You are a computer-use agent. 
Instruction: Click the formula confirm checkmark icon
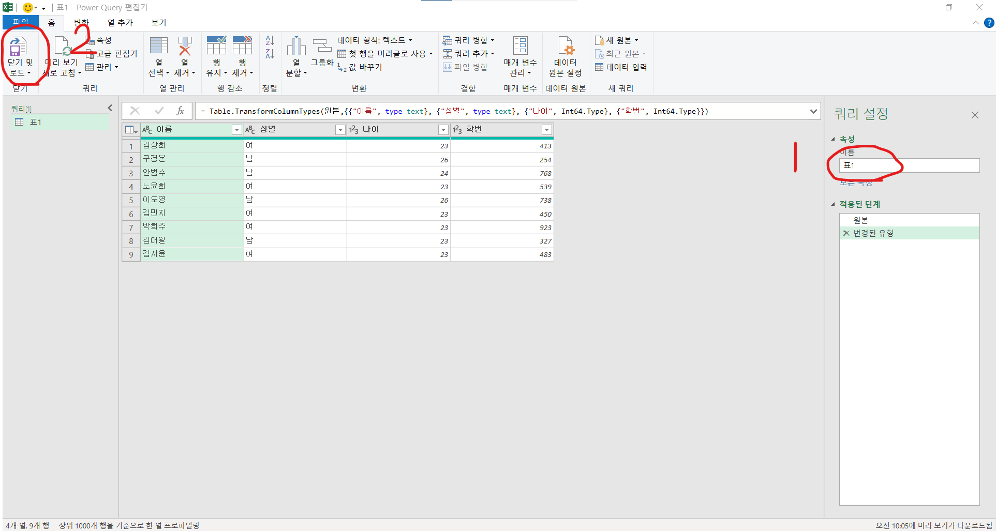click(159, 111)
